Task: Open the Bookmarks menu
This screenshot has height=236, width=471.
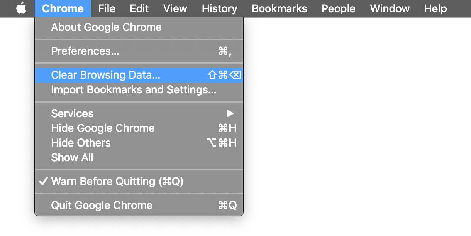Action: 279,8
